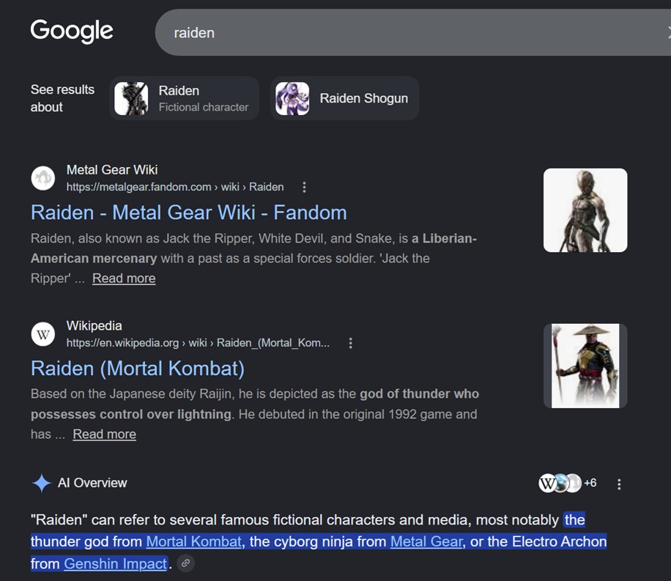Image resolution: width=671 pixels, height=581 pixels.
Task: Click the Wikipedia favicon icon
Action: click(x=42, y=334)
